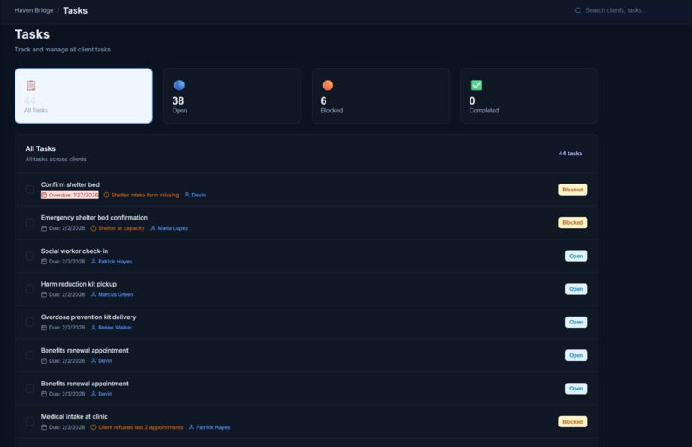Open the Confirm shelter bed task title
Image resolution: width=692 pixels, height=447 pixels.
tap(70, 184)
